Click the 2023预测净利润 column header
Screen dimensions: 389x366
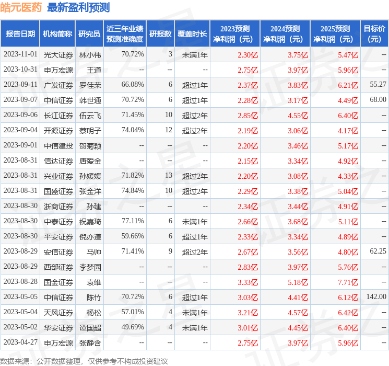point(234,34)
